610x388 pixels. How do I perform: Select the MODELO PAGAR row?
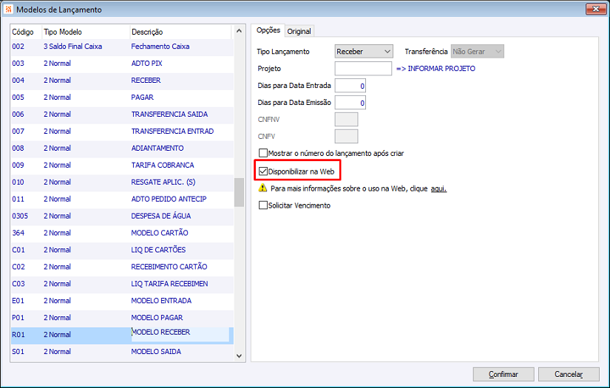[x=122, y=318]
